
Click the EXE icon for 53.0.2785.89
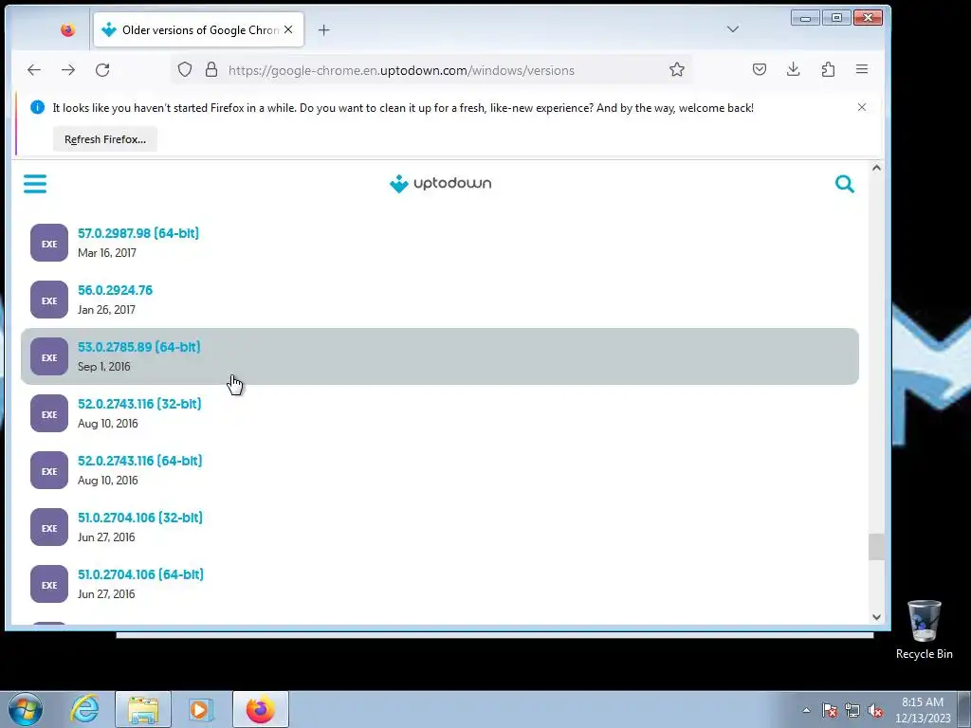tap(49, 356)
